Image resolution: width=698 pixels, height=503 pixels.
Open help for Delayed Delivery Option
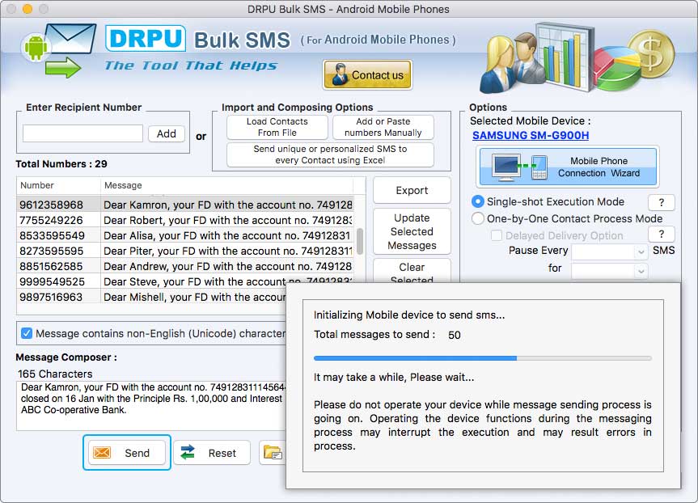pyautogui.click(x=661, y=235)
